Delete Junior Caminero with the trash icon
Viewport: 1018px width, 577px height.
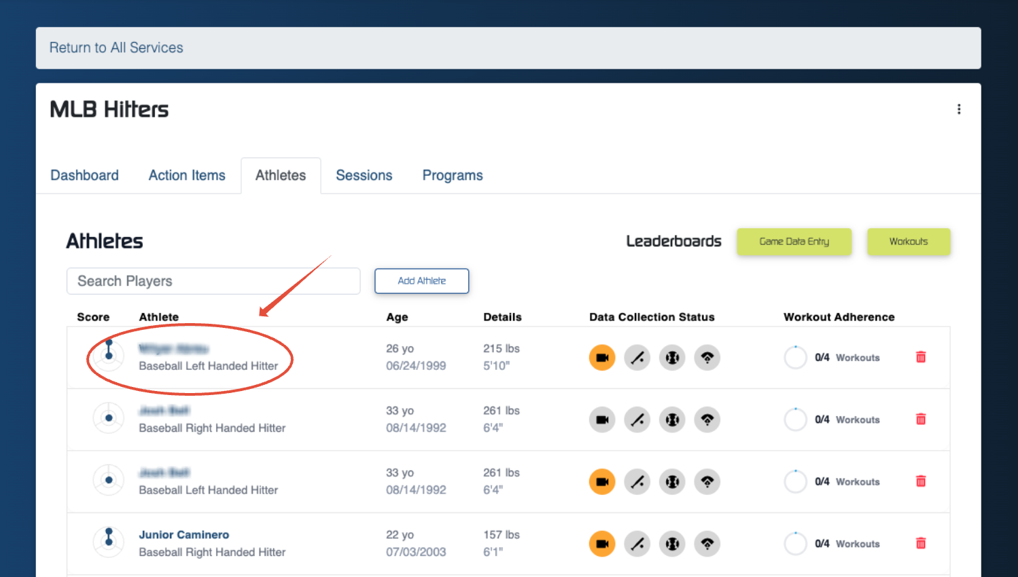(921, 543)
